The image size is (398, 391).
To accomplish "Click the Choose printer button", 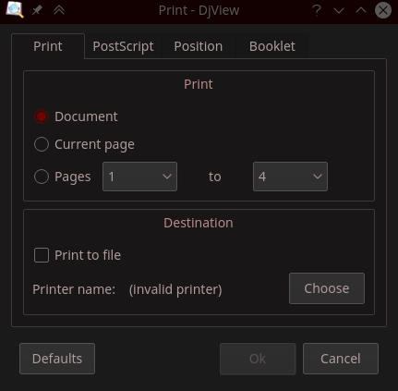I will [x=327, y=288].
